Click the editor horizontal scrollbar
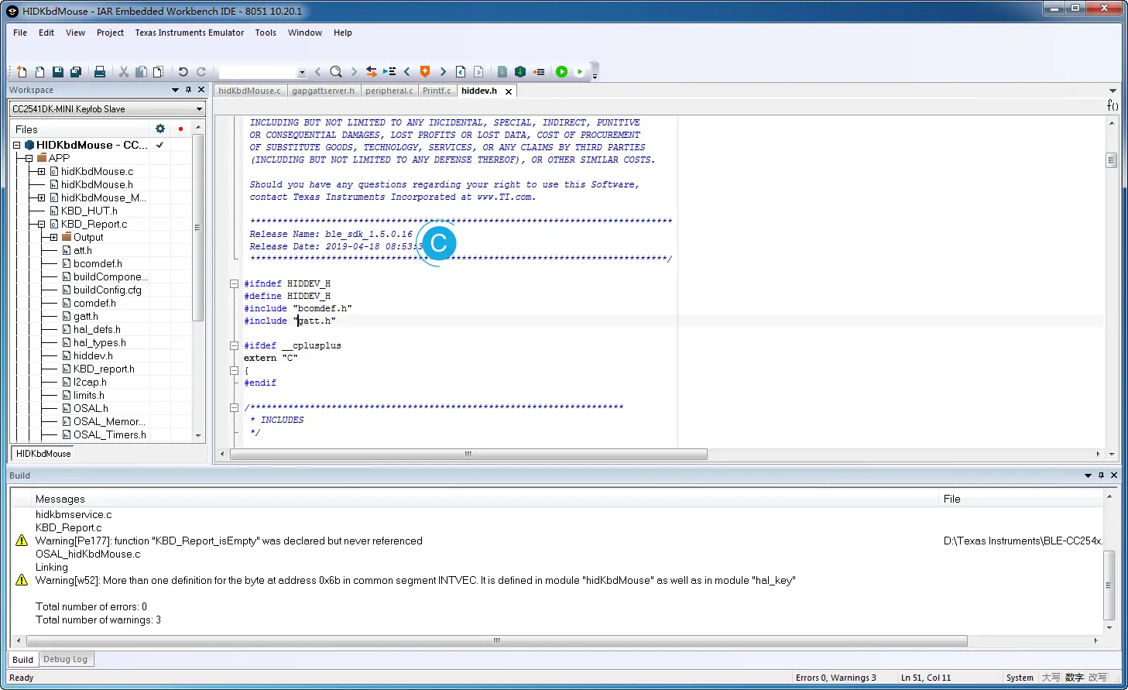Image resolution: width=1128 pixels, height=690 pixels. coord(468,454)
